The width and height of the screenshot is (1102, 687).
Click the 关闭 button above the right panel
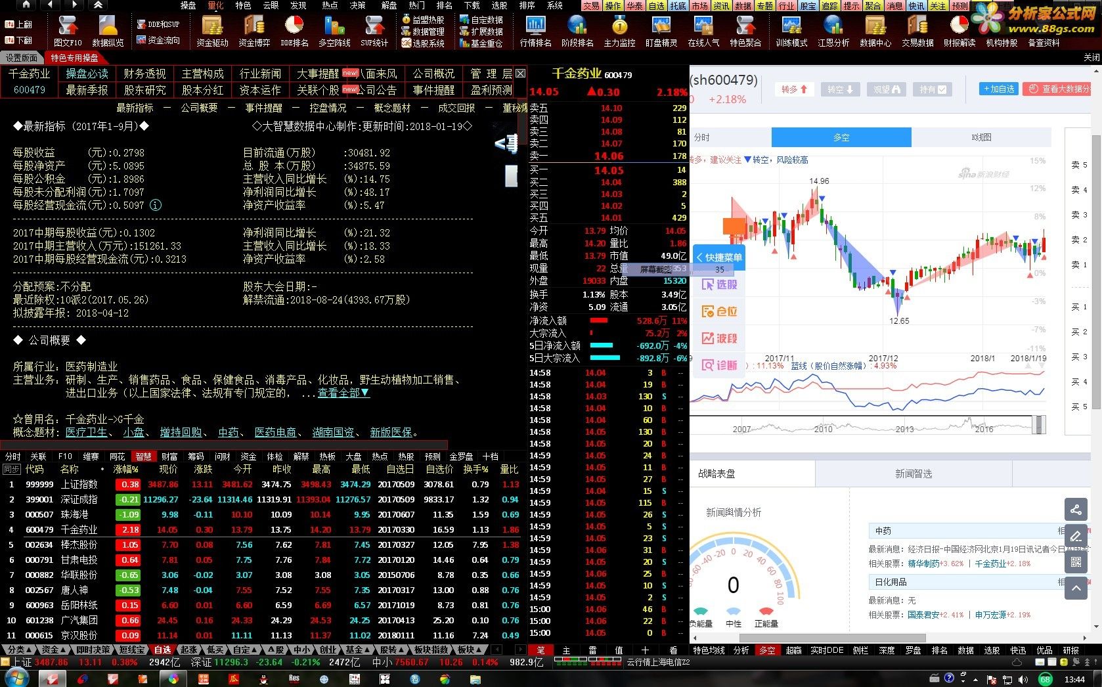click(x=1091, y=57)
